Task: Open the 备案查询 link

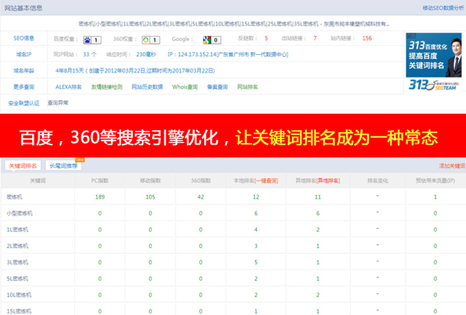Action: click(217, 87)
